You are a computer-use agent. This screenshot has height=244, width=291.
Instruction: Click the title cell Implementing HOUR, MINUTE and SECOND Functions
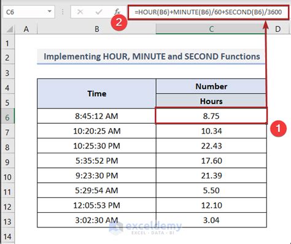click(x=152, y=56)
